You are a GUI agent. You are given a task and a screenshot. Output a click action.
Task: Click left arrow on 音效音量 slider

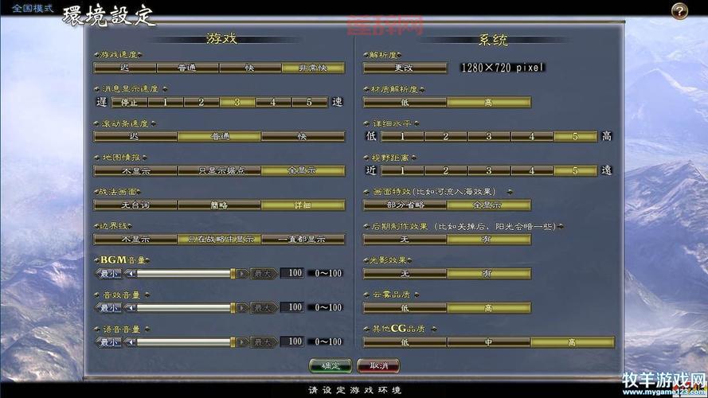pos(131,308)
